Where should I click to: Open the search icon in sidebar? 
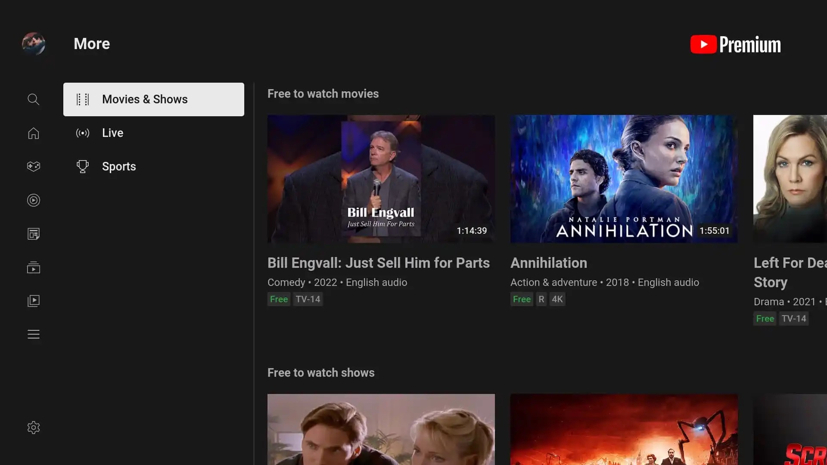[x=33, y=99]
